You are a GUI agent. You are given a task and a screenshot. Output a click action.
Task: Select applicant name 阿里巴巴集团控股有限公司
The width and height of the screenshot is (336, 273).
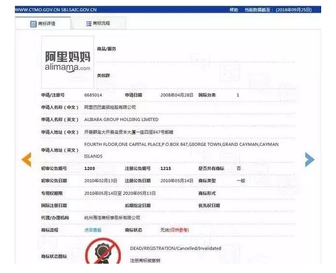point(110,107)
